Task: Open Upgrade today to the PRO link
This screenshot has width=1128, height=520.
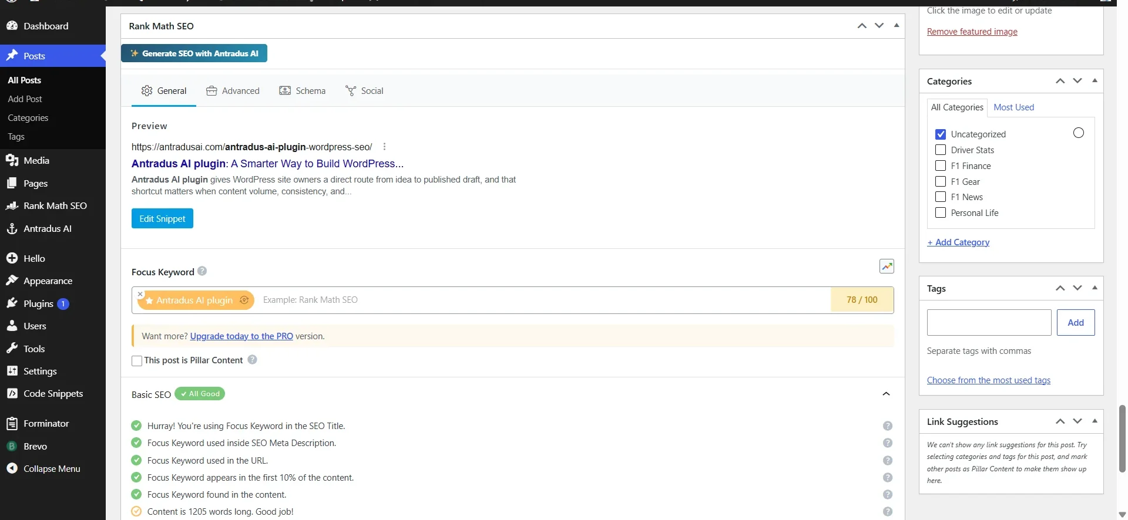Action: point(241,336)
